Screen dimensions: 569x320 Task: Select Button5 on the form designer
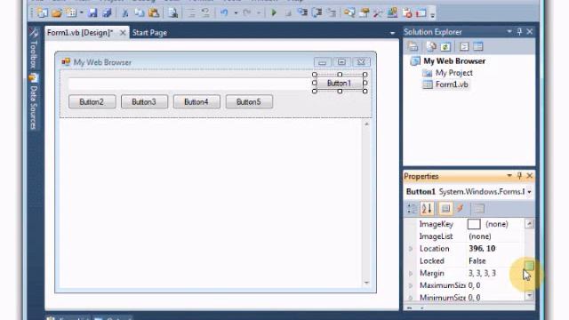click(249, 102)
